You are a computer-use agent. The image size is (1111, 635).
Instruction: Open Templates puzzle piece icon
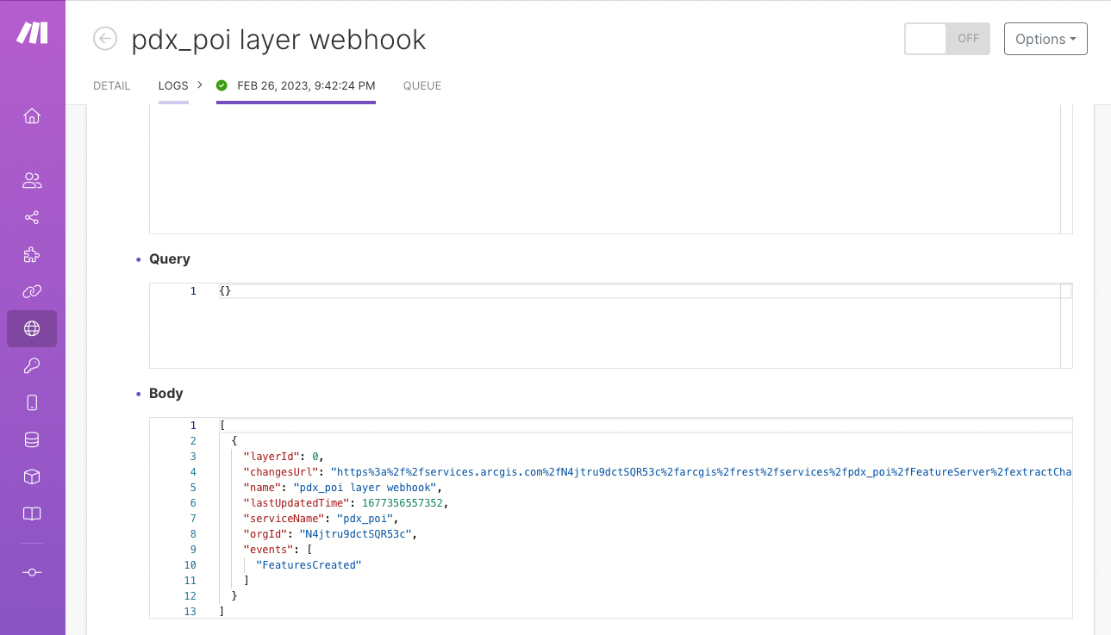click(x=32, y=255)
